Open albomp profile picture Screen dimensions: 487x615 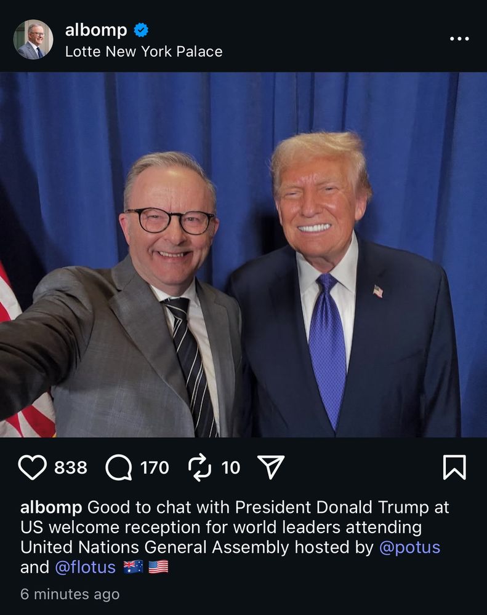[x=33, y=39]
